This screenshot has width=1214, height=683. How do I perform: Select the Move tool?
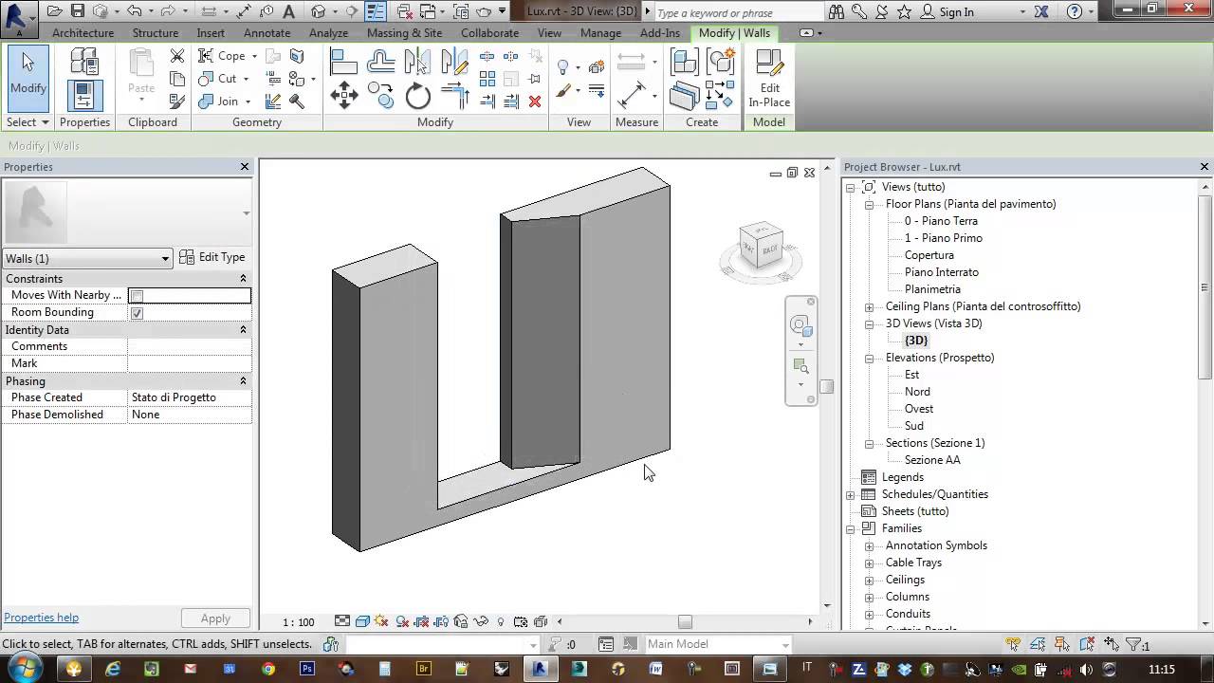[x=343, y=95]
